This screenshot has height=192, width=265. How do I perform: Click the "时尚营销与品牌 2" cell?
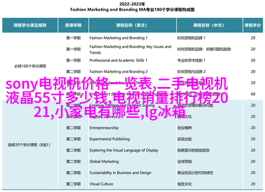pos(191,72)
